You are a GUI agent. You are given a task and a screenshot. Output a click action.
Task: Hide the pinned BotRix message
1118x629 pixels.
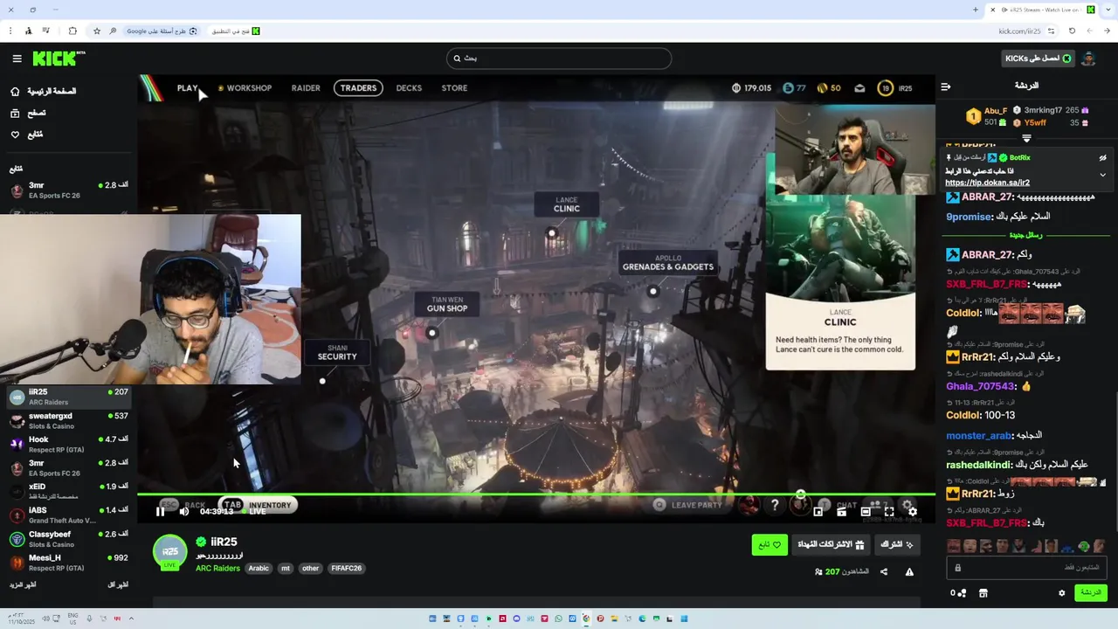[x=1102, y=158]
